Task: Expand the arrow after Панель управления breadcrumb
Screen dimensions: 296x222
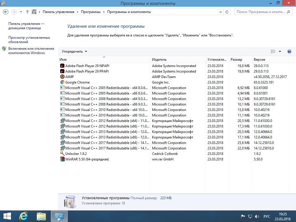Action: click(77, 12)
